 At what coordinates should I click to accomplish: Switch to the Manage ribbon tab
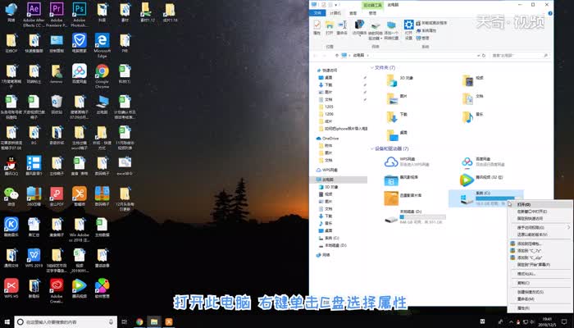[x=372, y=13]
